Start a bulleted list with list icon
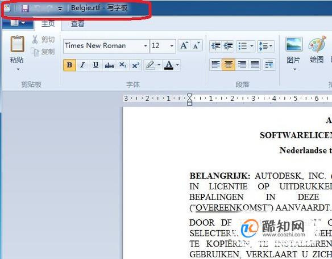332x259 pixels. tap(243, 46)
